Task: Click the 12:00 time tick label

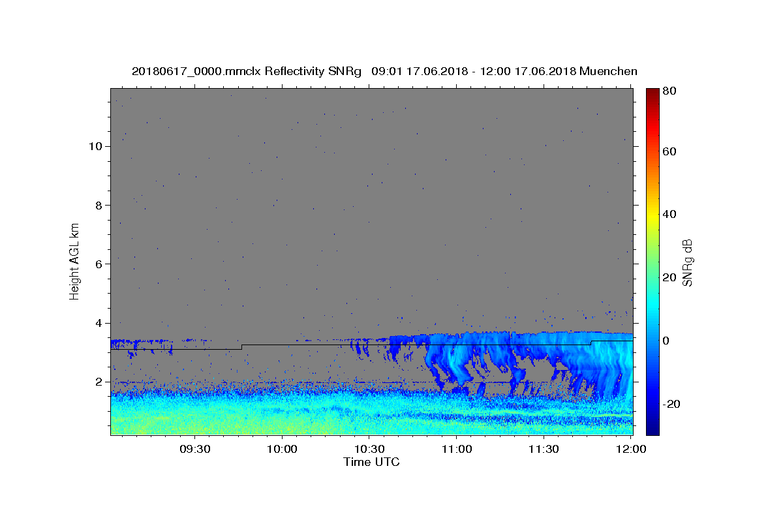Action: click(x=631, y=450)
